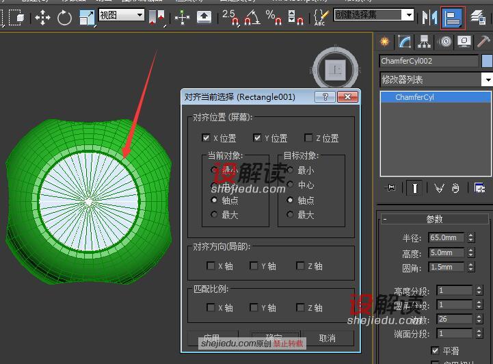This screenshot has height=364, width=493.
Task: Click the 端面分段 spinner arrows
Action: [479, 333]
